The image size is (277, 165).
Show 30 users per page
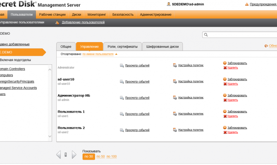[x=89, y=156]
